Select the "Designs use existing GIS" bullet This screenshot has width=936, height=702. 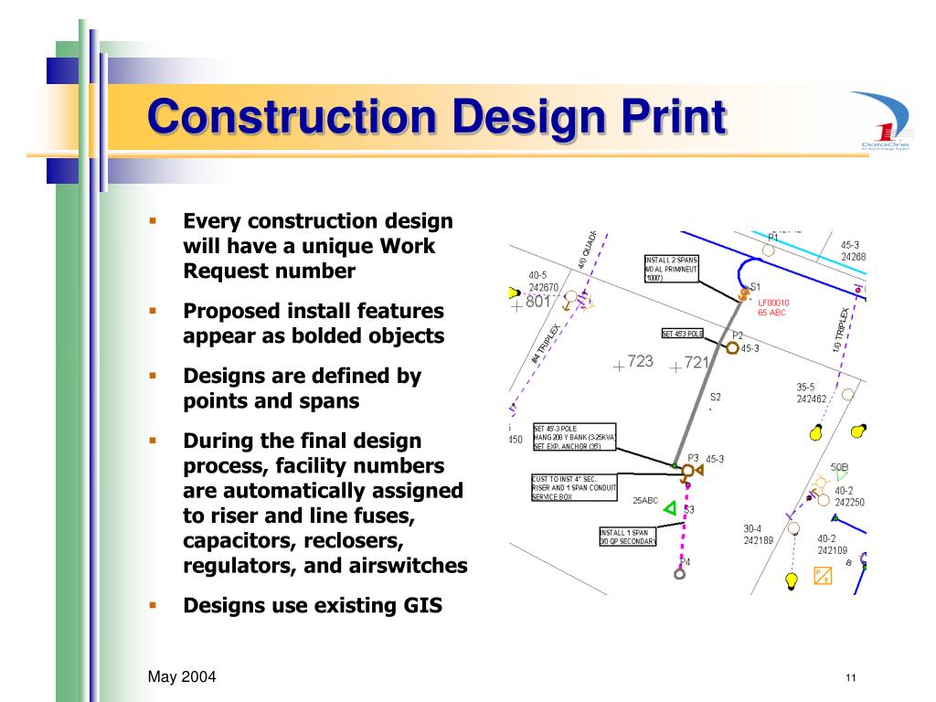(x=313, y=605)
